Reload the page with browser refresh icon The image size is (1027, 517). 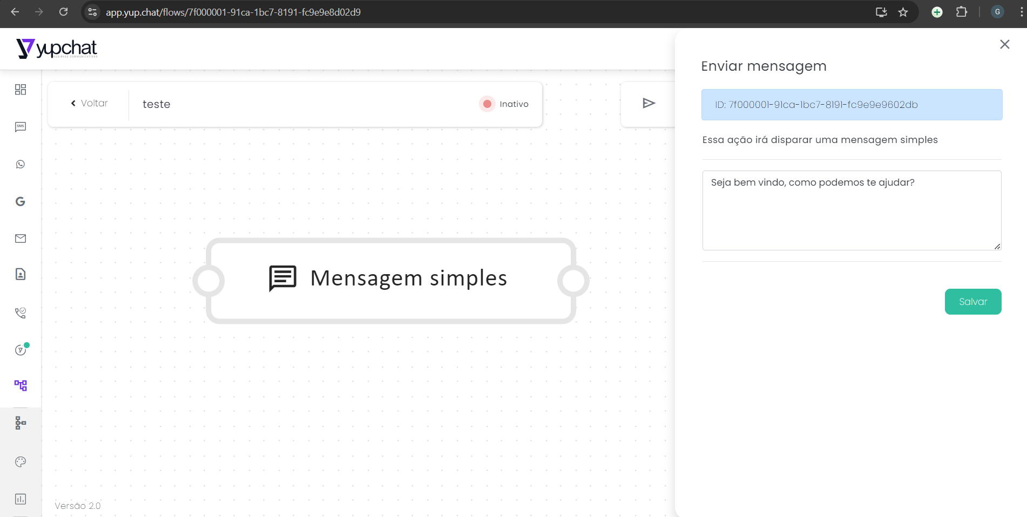63,12
